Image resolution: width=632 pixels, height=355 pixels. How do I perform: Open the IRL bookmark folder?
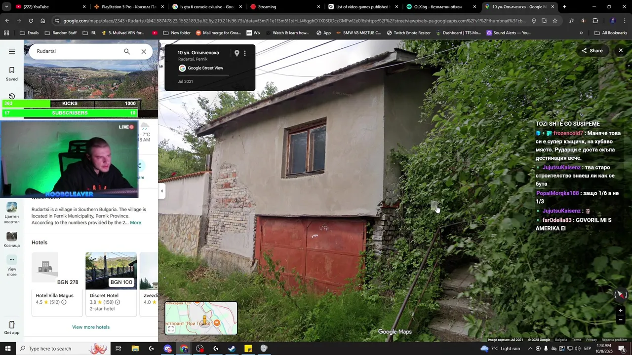[x=89, y=33]
